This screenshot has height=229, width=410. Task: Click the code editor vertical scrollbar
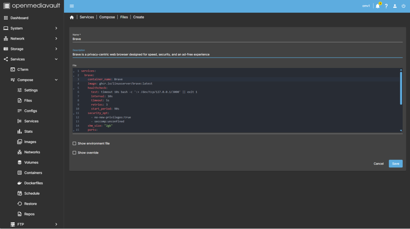point(401,88)
